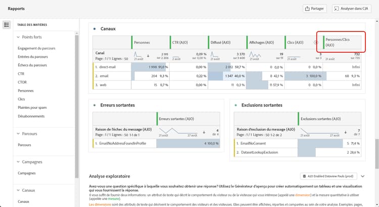Select CTOR in table of contents
Image resolution: width=379 pixels, height=207 pixels.
22,82
